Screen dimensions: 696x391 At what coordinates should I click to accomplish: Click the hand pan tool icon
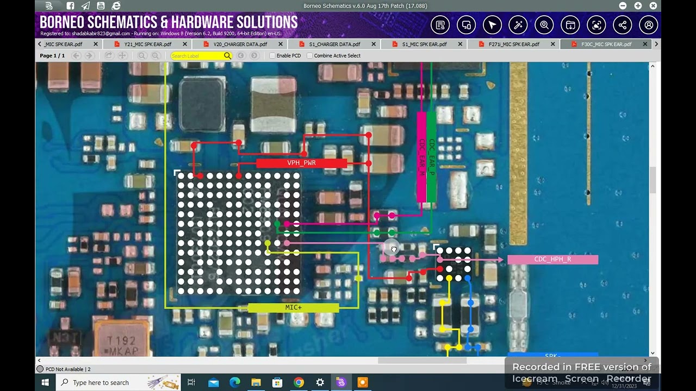[x=109, y=55]
